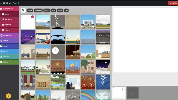
Task: Click the search magnifier icon
Action: click(x=23, y=10)
